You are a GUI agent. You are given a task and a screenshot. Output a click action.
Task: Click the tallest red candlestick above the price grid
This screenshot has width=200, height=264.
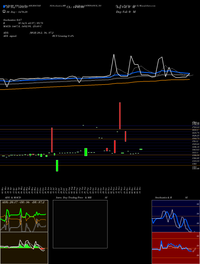(x=120, y=116)
